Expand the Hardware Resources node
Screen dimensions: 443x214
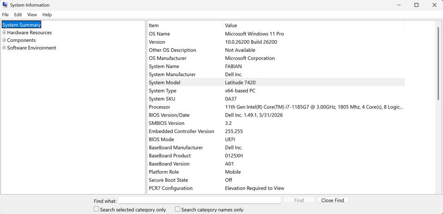click(4, 32)
